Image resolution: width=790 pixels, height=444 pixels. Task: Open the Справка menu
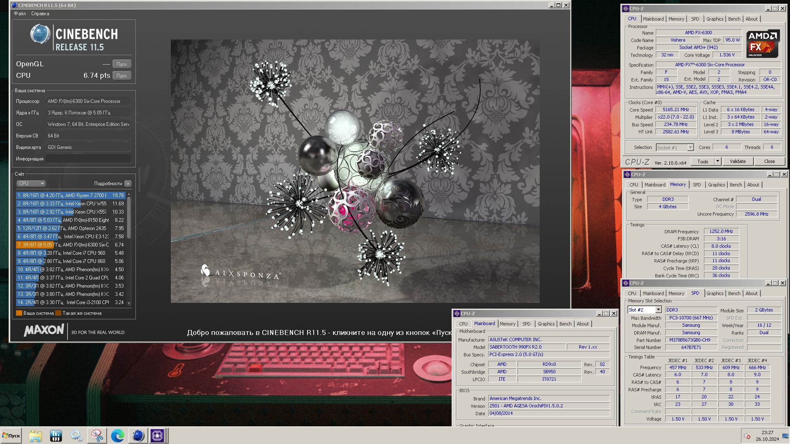tap(40, 14)
